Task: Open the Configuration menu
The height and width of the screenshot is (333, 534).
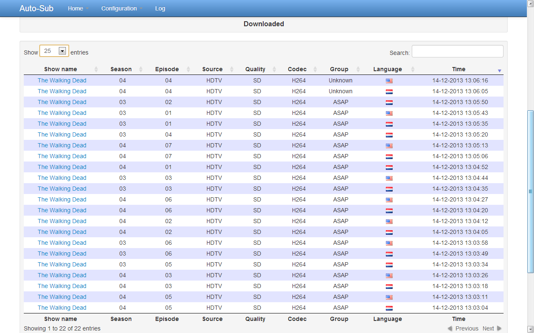Action: pos(119,8)
